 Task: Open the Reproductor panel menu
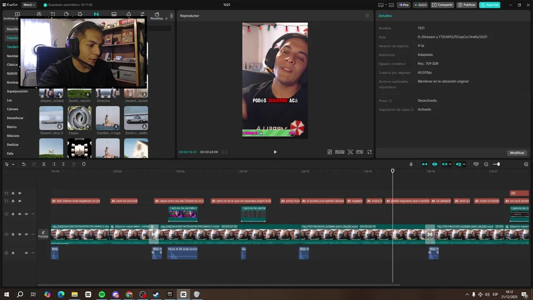pyautogui.click(x=367, y=16)
